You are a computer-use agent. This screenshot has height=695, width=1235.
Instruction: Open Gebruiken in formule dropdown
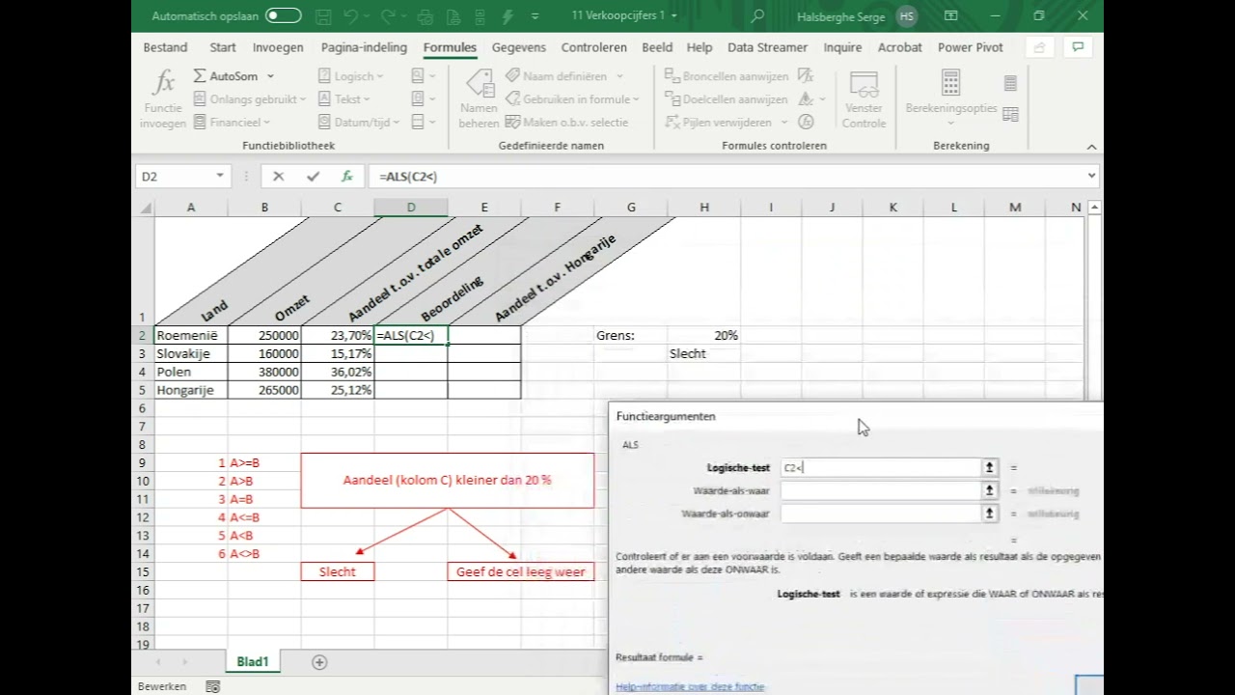572,99
